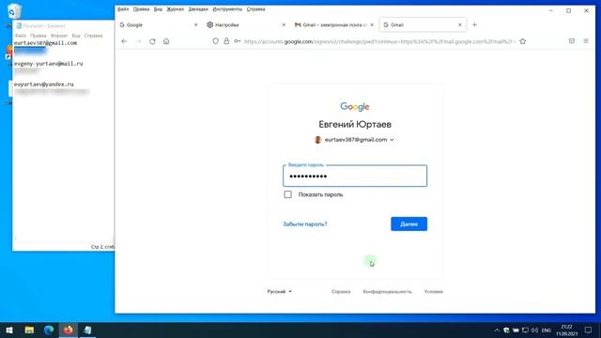Screen dimensions: 601x338
Task: Click the taskbar clock and date
Action: click(x=566, y=330)
